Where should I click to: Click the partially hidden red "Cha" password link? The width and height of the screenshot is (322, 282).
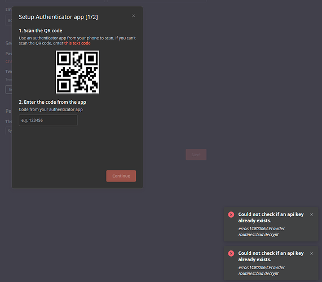8,61
